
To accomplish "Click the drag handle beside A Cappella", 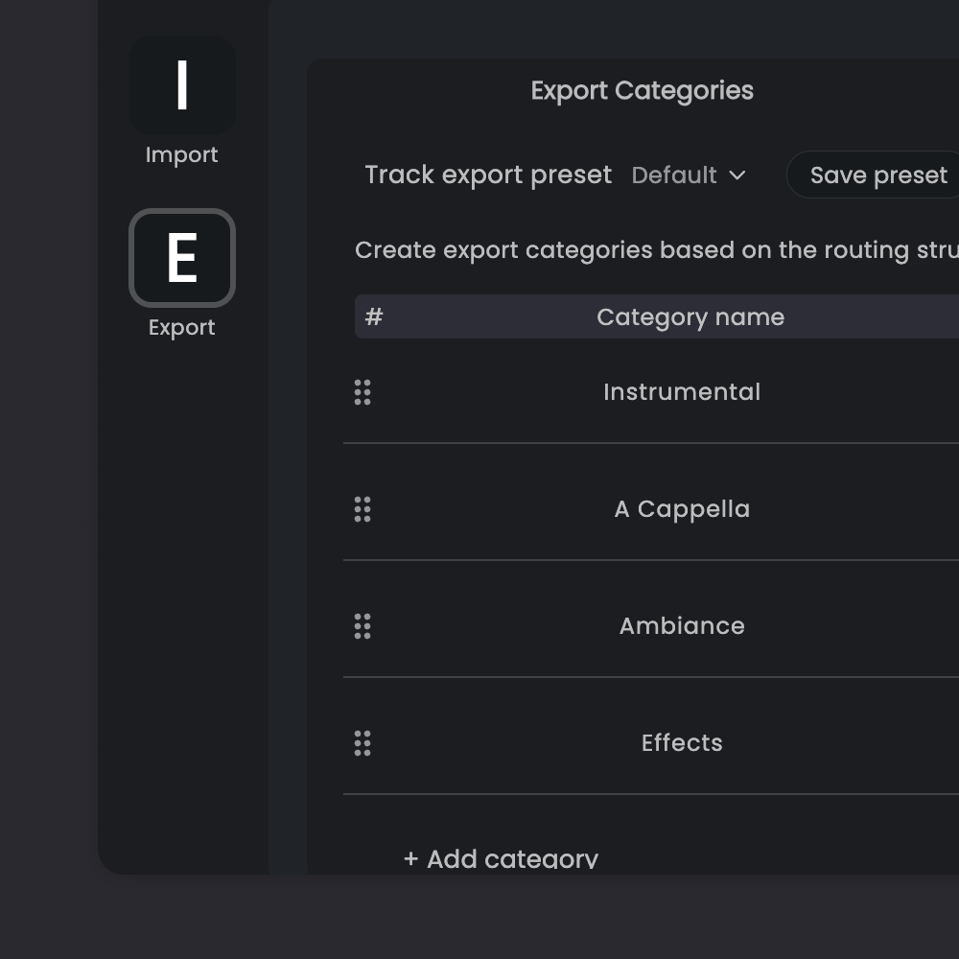I will pos(362,509).
